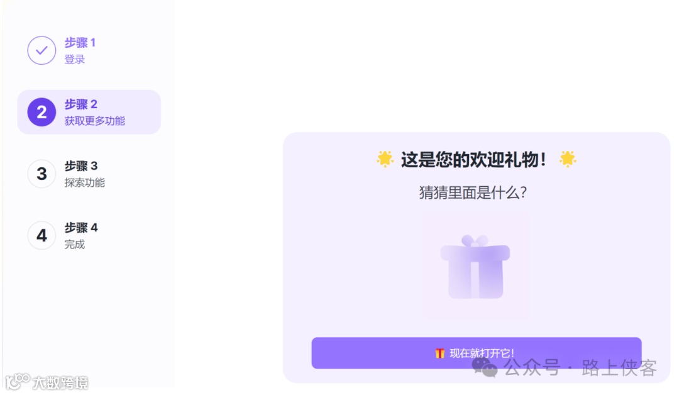Click the right sun emoji beside the title
Viewport: 679px width, 395px height.
568,159
